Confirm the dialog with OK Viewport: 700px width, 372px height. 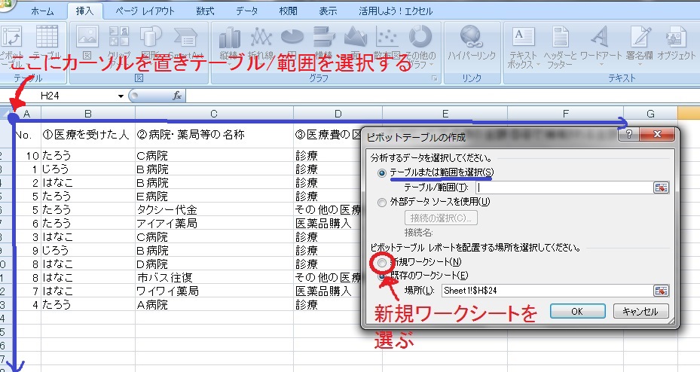click(x=577, y=311)
